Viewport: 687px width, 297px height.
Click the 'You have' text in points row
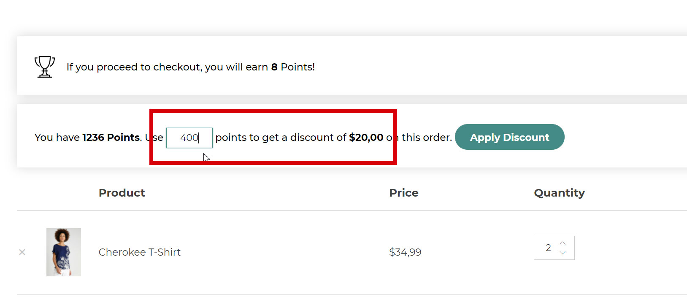tap(57, 138)
